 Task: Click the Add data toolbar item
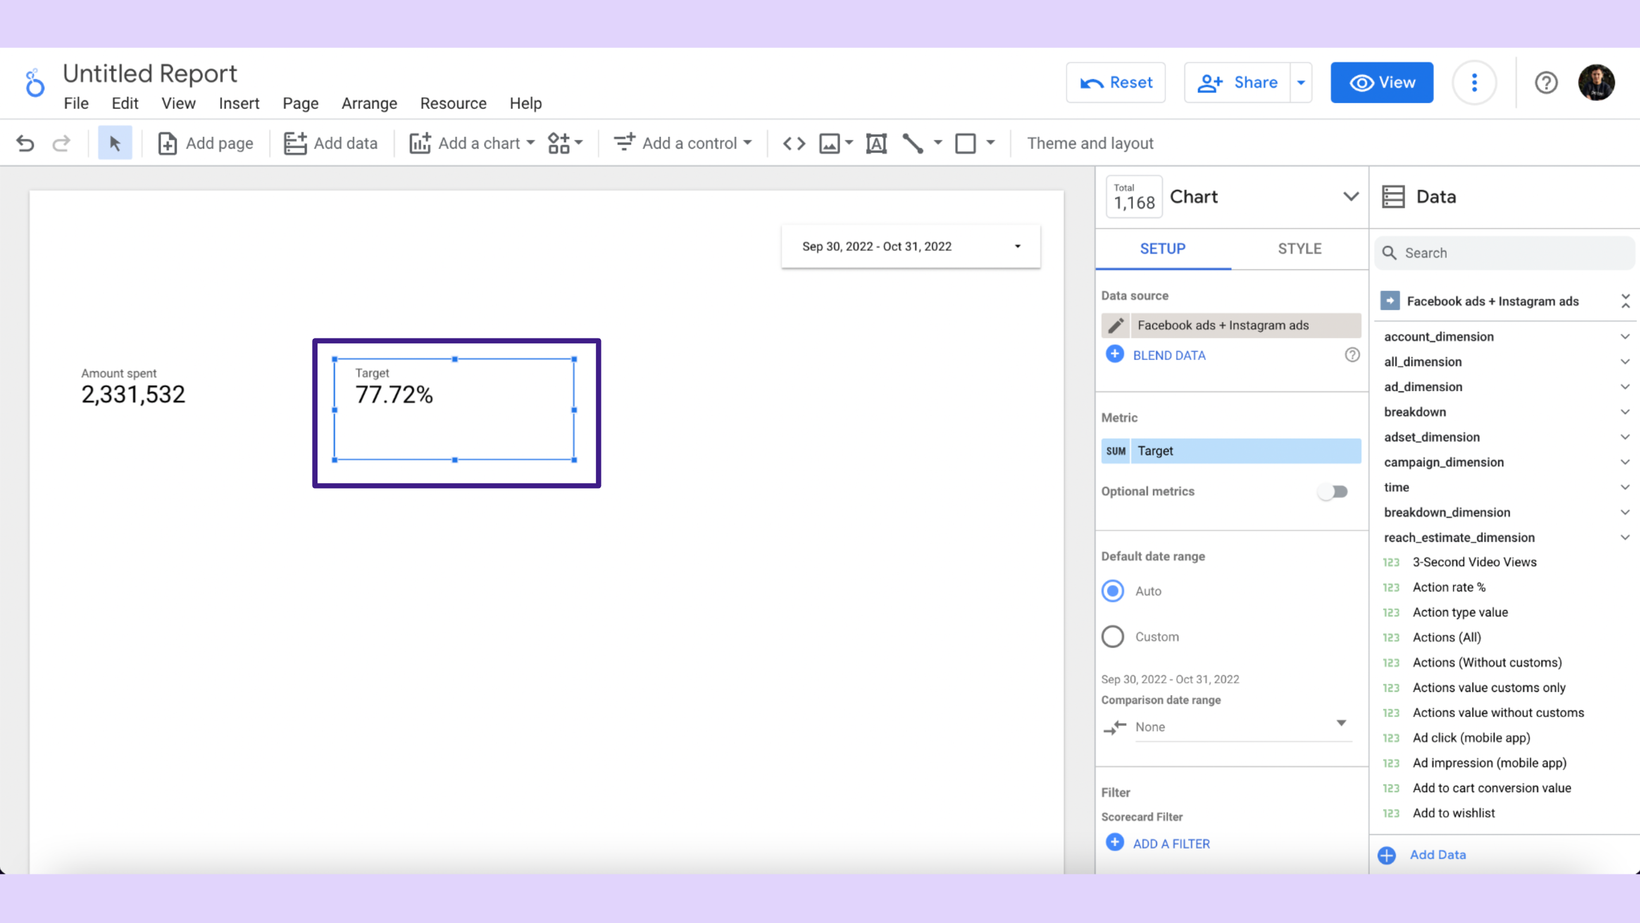coord(330,143)
